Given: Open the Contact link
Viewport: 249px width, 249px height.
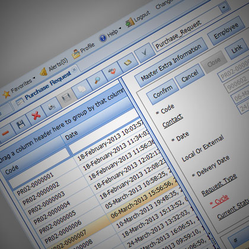Looking at the screenshot, I should [173, 120].
